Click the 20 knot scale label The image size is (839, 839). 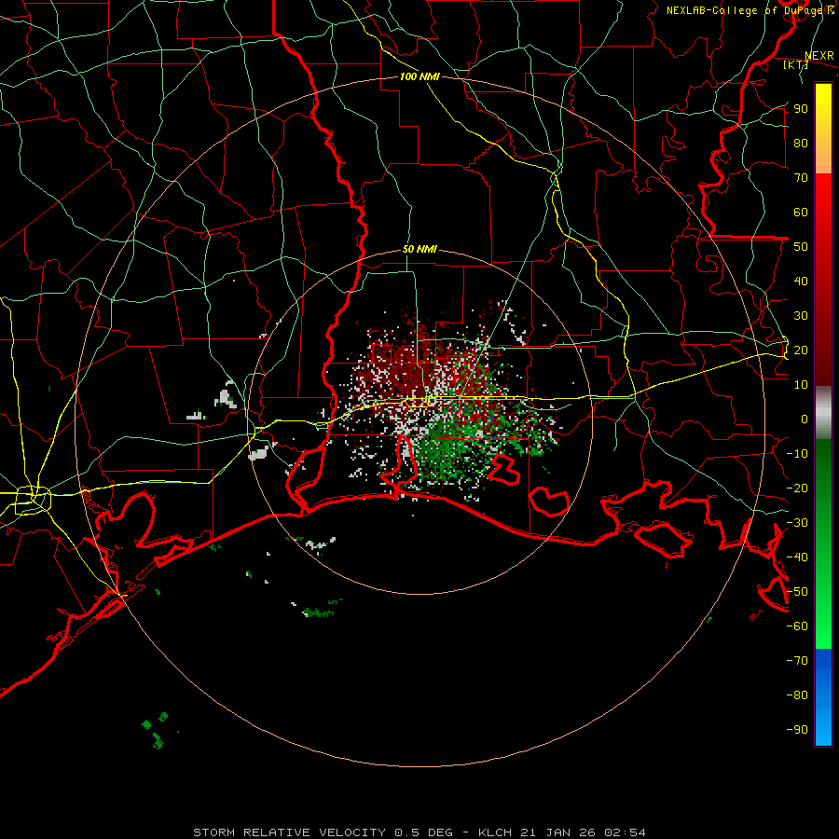[801, 350]
